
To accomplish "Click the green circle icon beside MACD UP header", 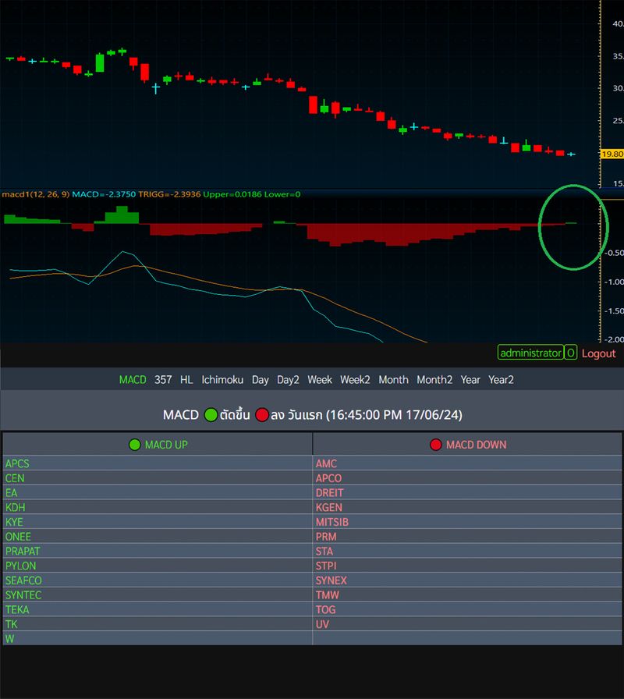I will pos(133,445).
